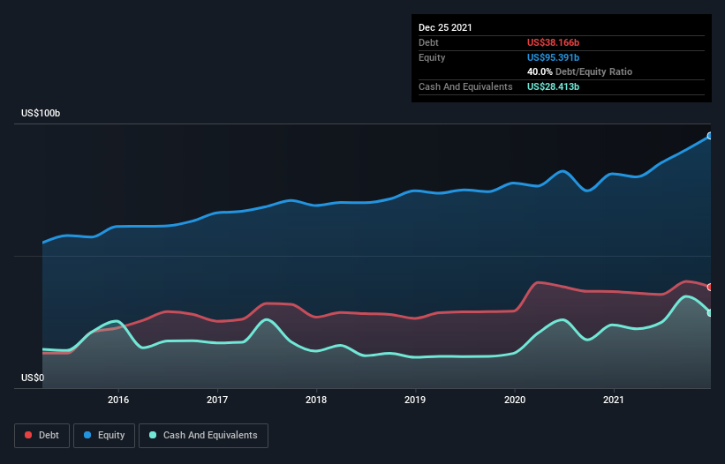Click the 40.0% Debt/Equity Ratio text
The width and height of the screenshot is (725, 464).
[x=580, y=71]
